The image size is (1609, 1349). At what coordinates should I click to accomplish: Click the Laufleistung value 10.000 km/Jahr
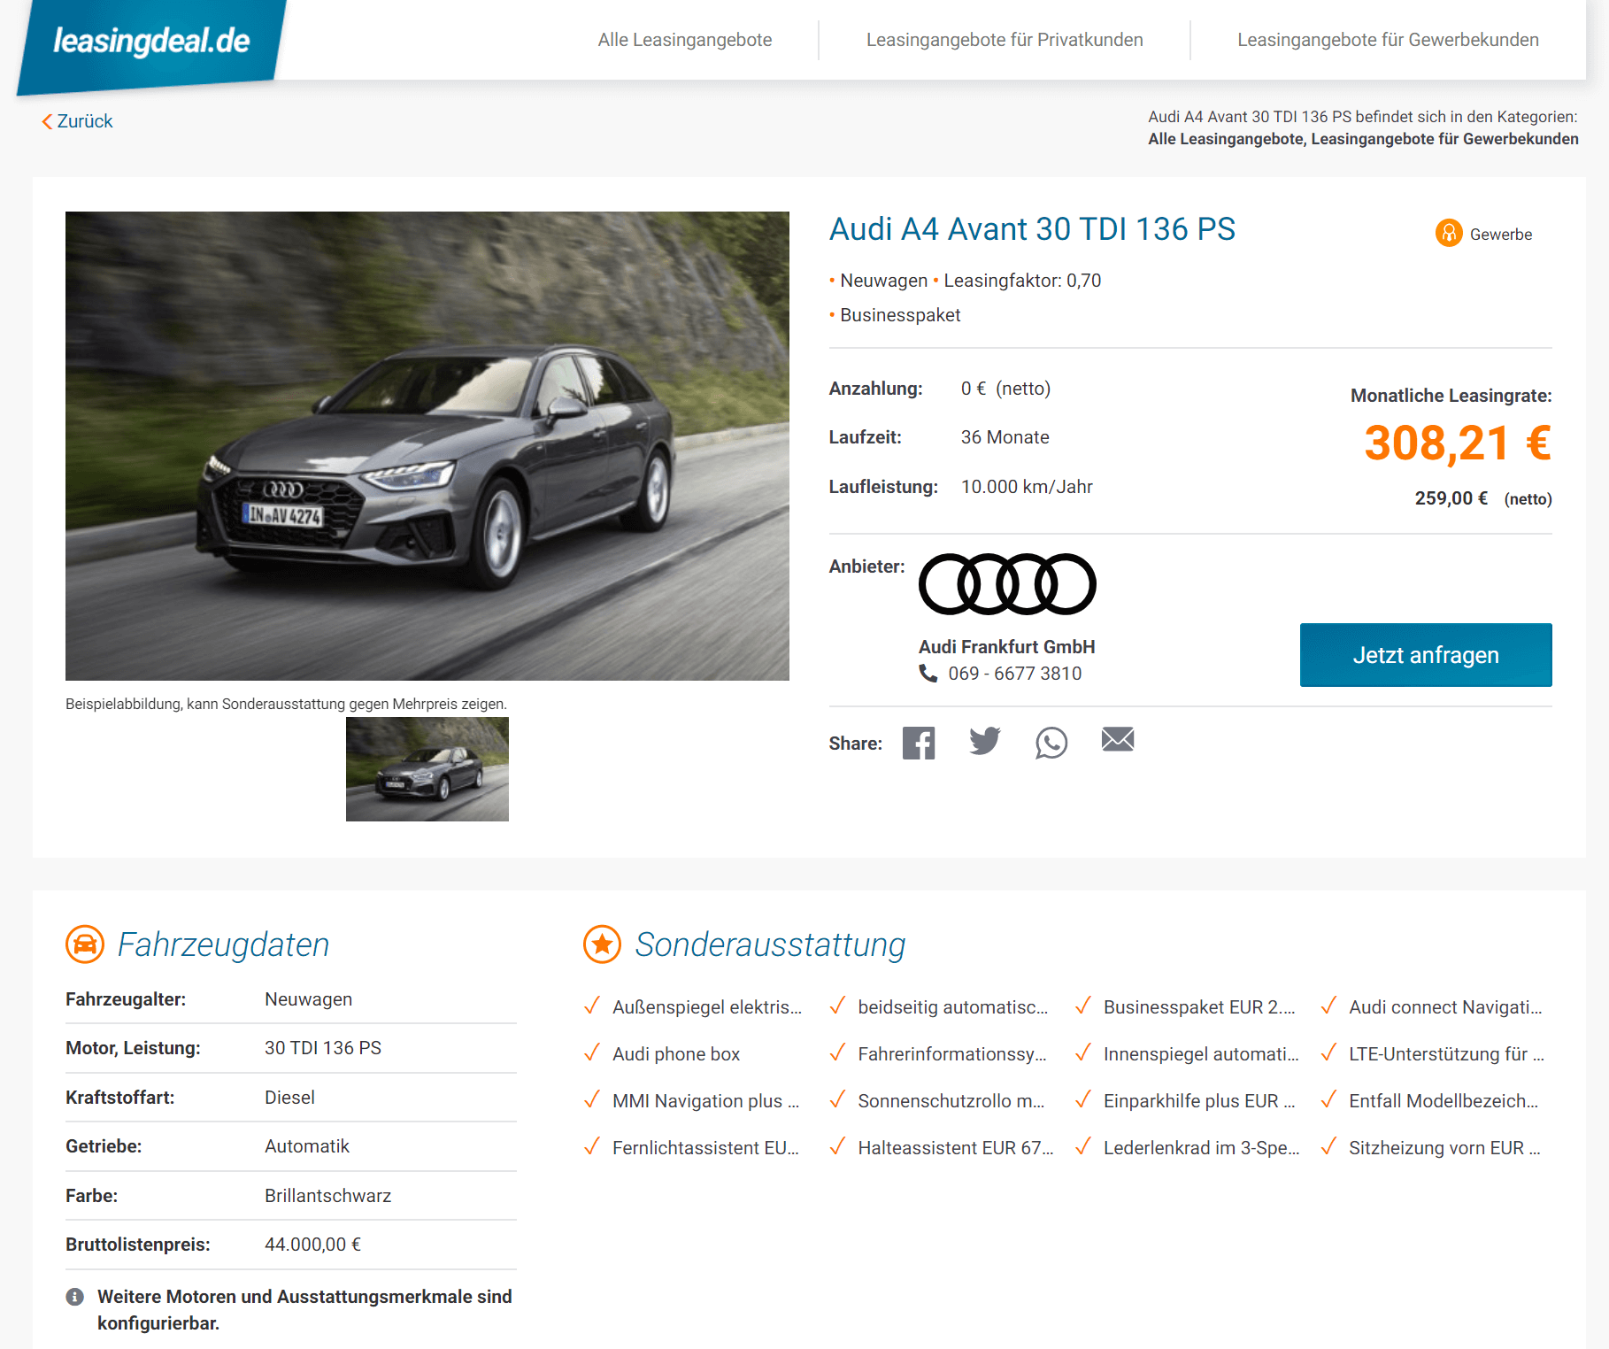pos(1027,487)
